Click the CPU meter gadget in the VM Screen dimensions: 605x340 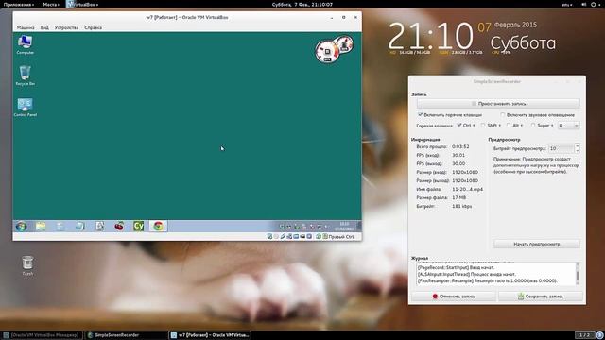coord(327,51)
